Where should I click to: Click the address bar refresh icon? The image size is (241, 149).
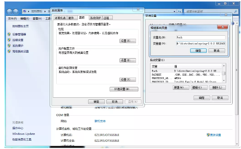coord(180,11)
